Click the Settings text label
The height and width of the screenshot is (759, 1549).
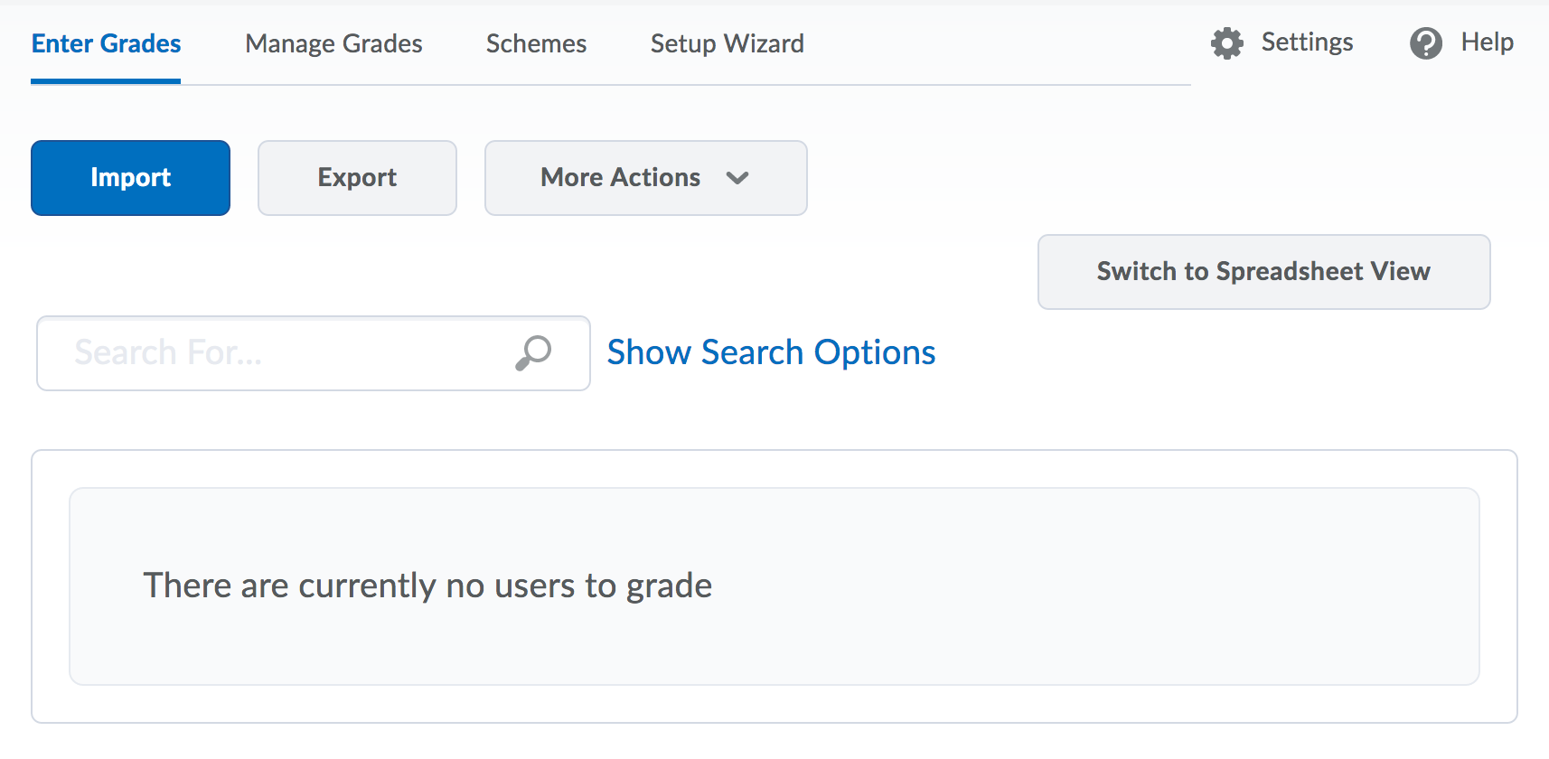[x=1307, y=42]
